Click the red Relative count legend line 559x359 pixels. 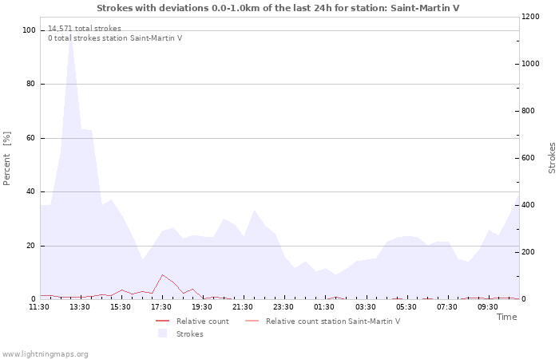tap(163, 322)
